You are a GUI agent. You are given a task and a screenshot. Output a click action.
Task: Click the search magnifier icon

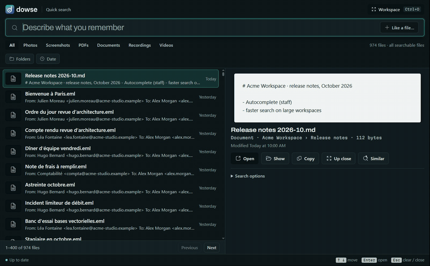14,28
